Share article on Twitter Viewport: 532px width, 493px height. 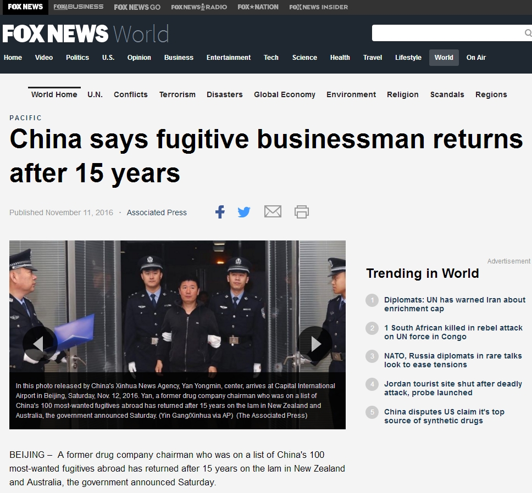[x=244, y=212]
